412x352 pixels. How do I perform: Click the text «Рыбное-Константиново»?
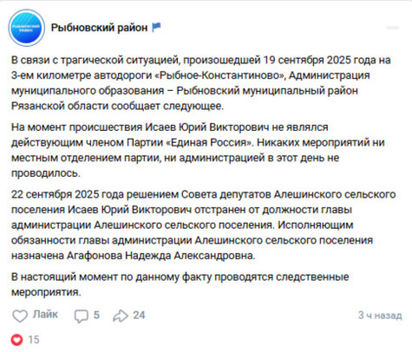point(220,75)
